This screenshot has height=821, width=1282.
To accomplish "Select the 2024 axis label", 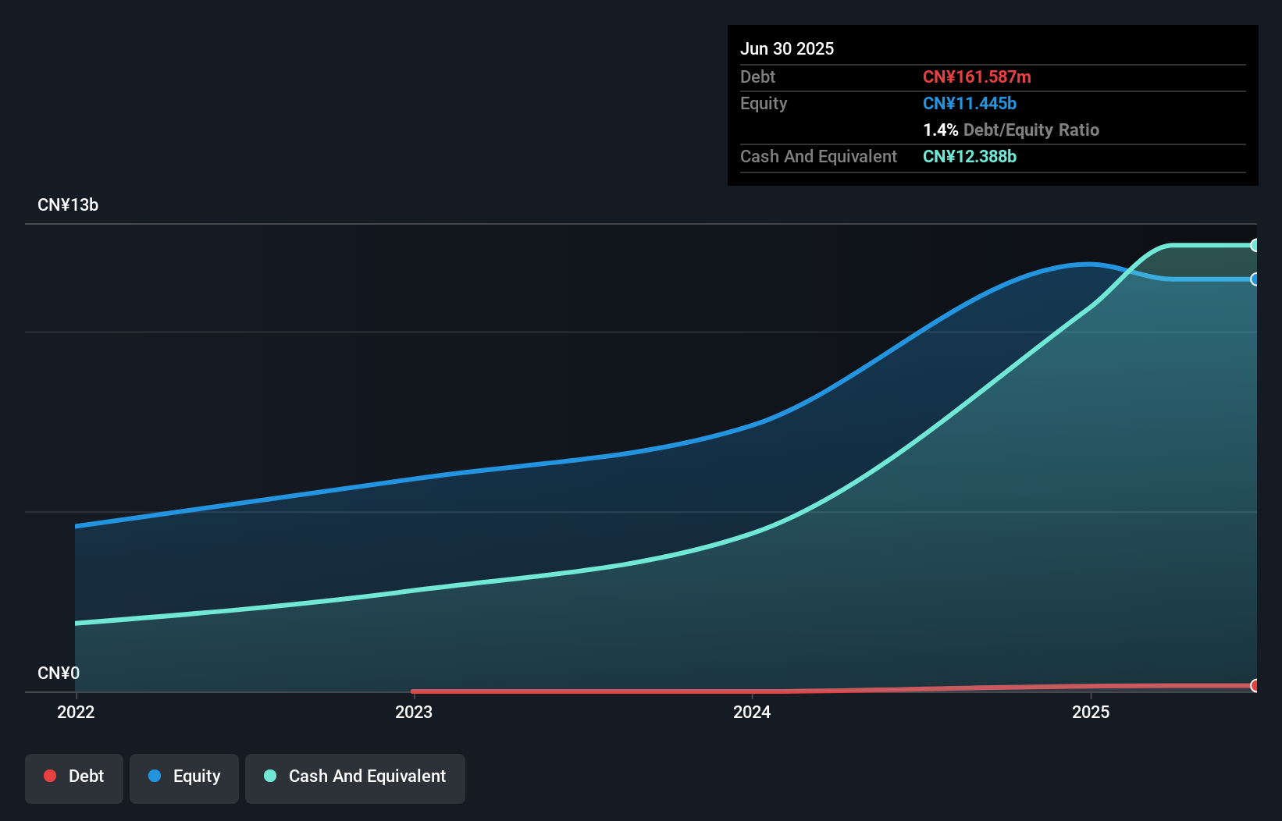I will pos(751,712).
